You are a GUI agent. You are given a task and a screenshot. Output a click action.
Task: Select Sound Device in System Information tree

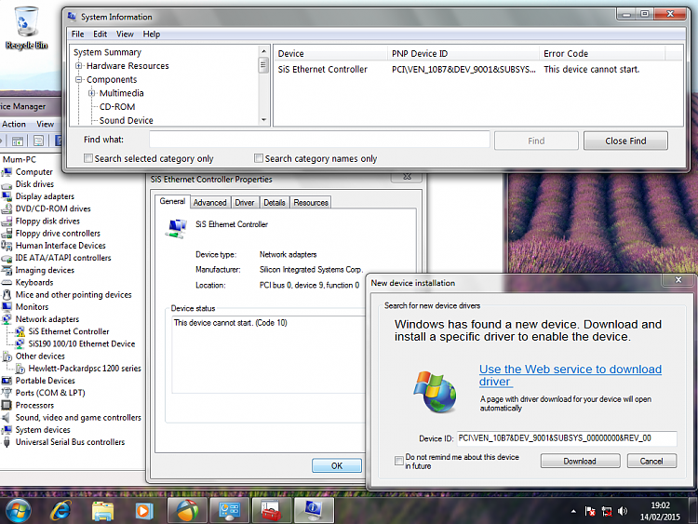point(126,120)
